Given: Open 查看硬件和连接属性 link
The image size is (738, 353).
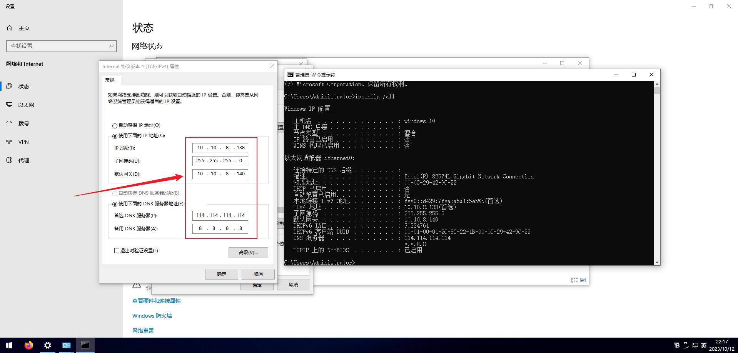Looking at the screenshot, I should [x=157, y=301].
